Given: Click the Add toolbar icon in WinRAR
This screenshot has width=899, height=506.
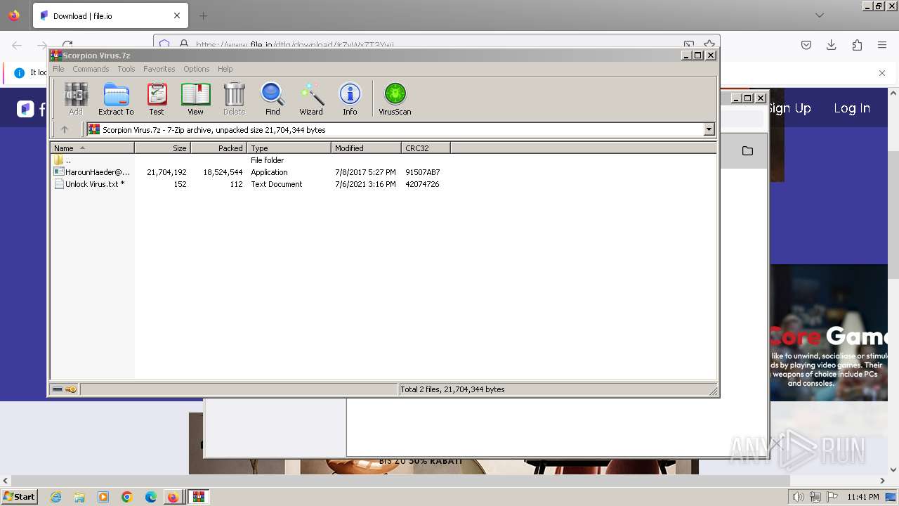Looking at the screenshot, I should coord(75,98).
